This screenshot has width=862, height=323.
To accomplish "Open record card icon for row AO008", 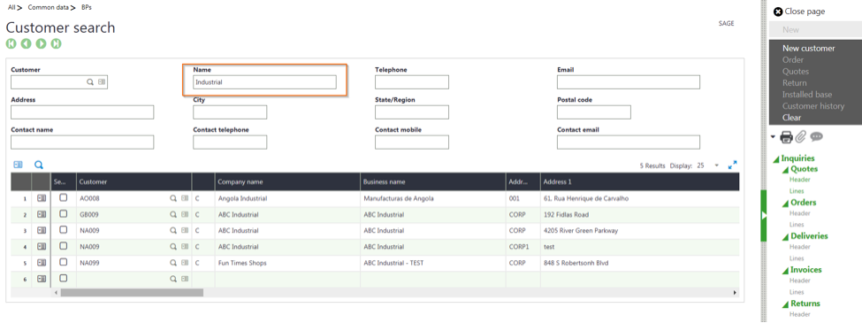I will point(42,198).
